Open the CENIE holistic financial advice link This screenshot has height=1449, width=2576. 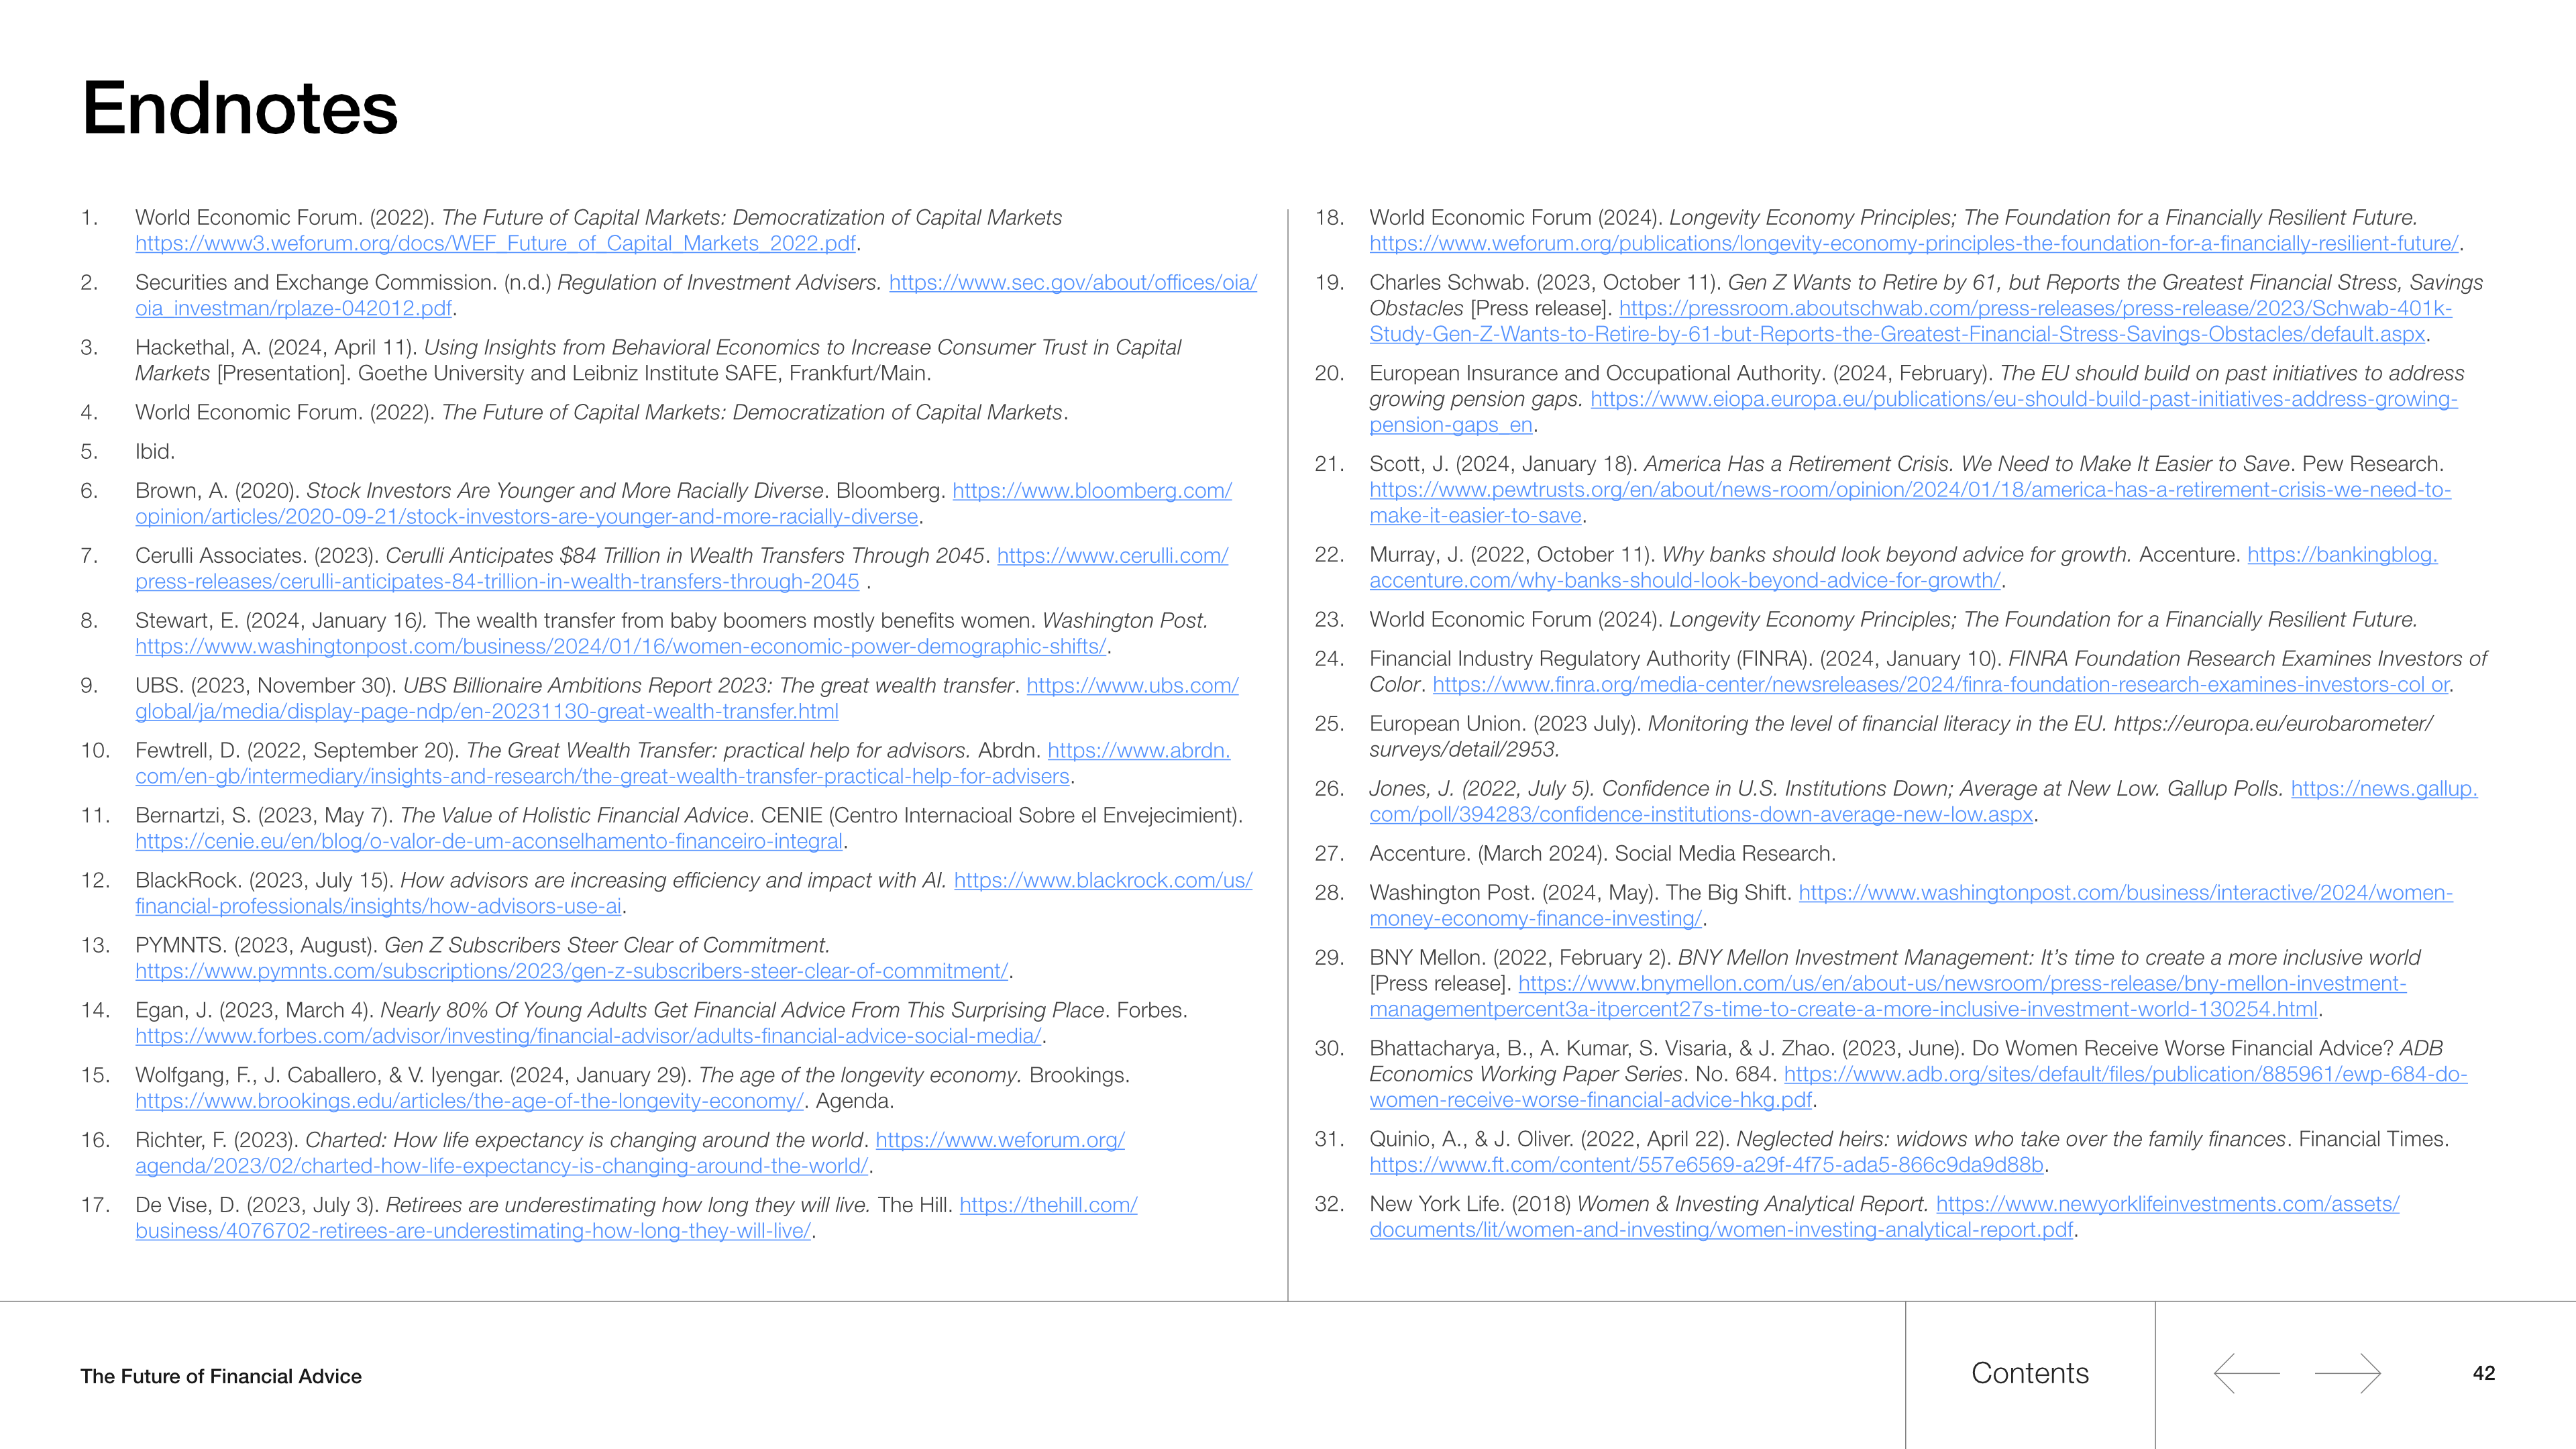click(490, 842)
